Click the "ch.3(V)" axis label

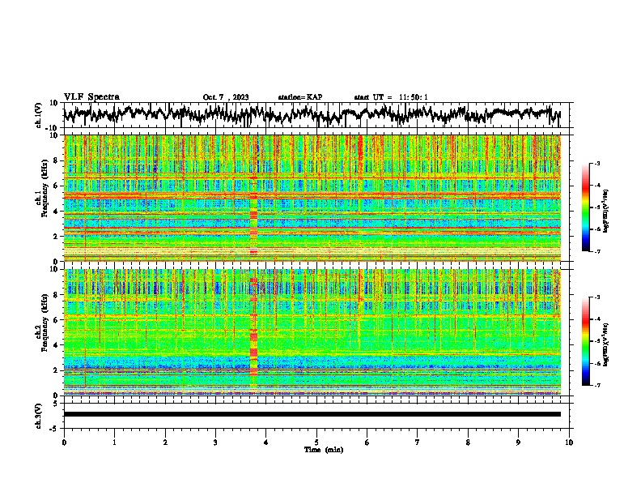point(39,416)
